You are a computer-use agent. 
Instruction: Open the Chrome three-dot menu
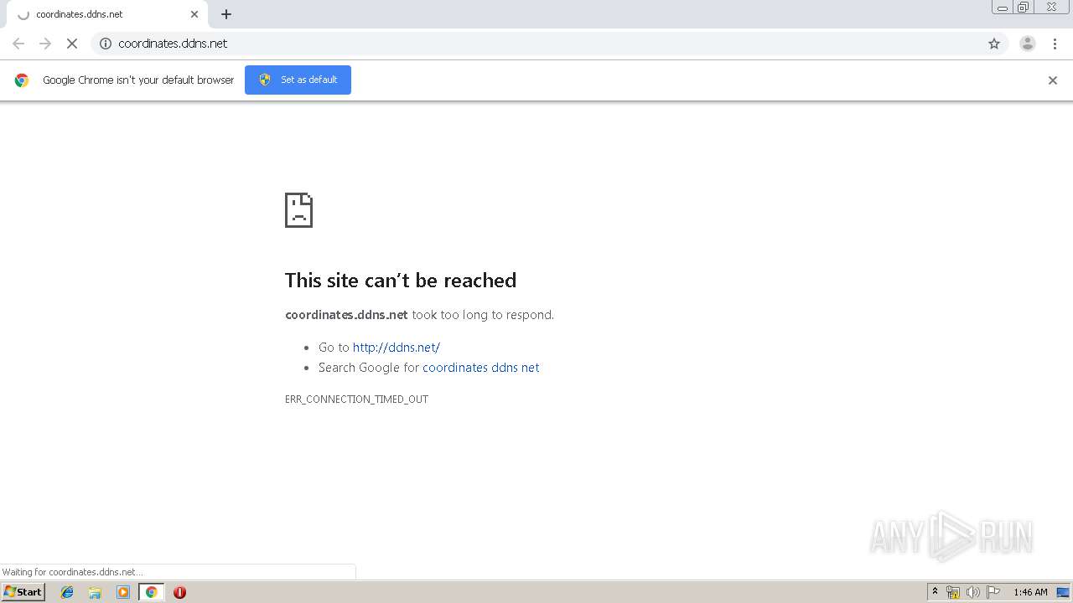[1055, 44]
